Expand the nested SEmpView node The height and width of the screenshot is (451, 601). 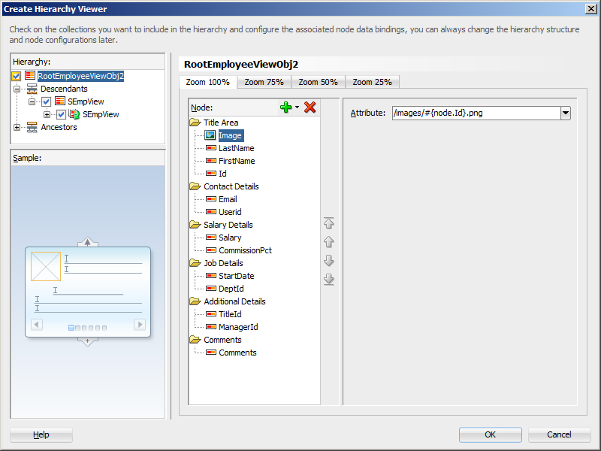pos(47,114)
